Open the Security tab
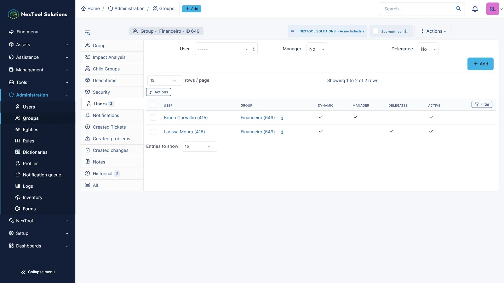 click(x=112, y=92)
